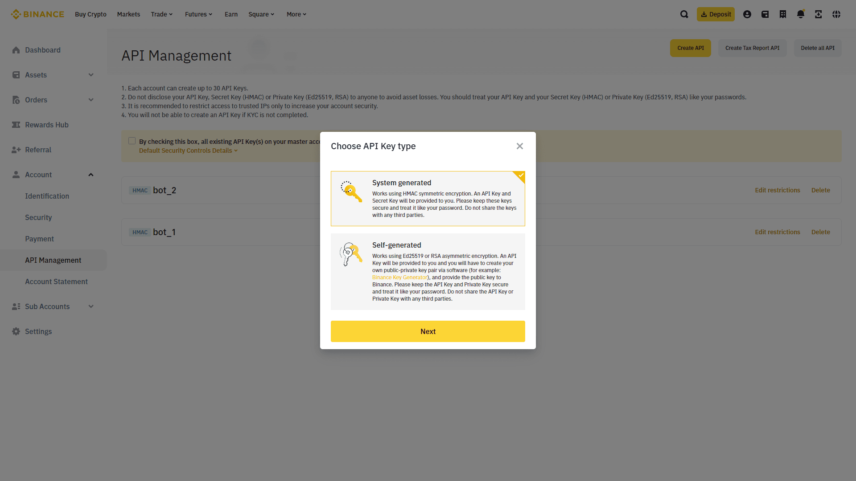Go to Security page
The image size is (856, 481).
[x=38, y=217]
